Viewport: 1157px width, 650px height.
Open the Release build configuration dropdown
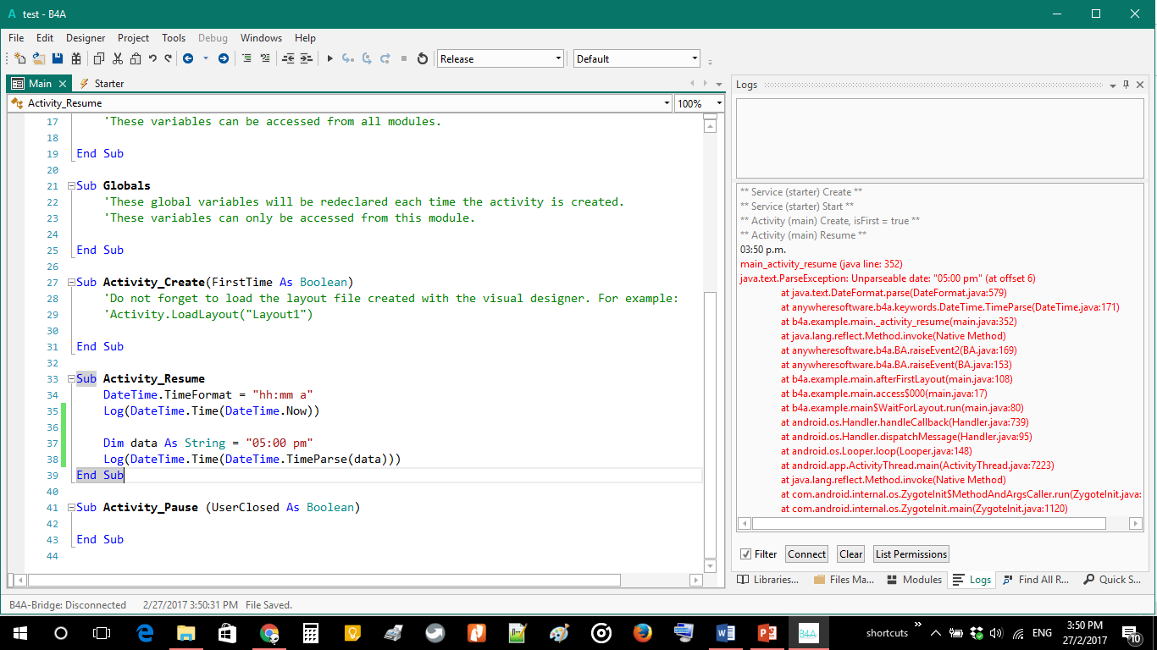(558, 58)
